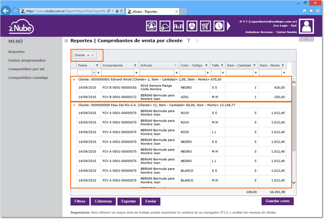This screenshot has height=219, width=324.
Task: Click the grid scroll down arrow
Action: tap(294, 183)
